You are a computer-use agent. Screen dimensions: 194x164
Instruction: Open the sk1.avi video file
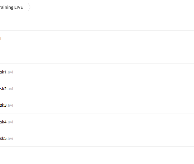pyautogui.click(x=6, y=72)
